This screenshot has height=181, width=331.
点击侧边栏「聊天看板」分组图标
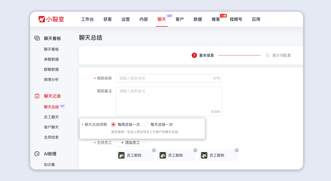tap(37, 38)
